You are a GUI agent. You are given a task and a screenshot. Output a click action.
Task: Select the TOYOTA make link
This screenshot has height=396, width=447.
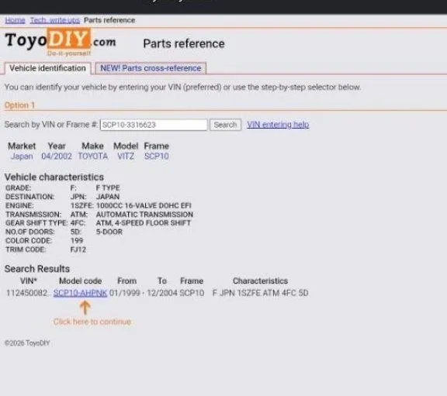[x=93, y=157]
